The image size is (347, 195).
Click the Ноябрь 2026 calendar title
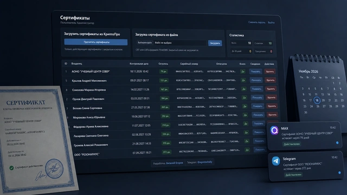[309, 71]
